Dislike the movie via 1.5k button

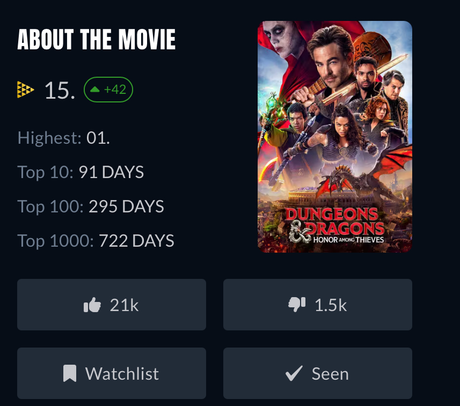tap(318, 305)
